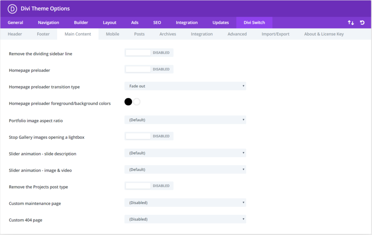Image resolution: width=372 pixels, height=235 pixels.
Task: Open the top Integration tab
Action: tap(187, 22)
